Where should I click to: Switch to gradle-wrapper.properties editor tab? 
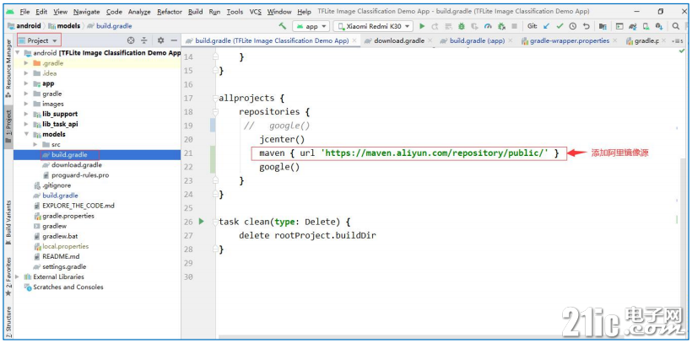[x=570, y=40]
